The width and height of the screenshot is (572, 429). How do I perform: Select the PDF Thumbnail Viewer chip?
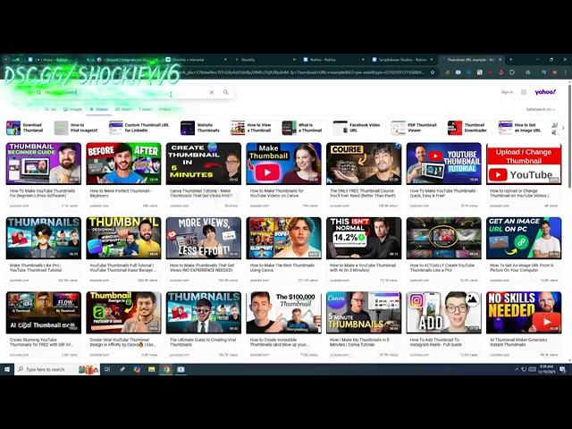coord(415,128)
